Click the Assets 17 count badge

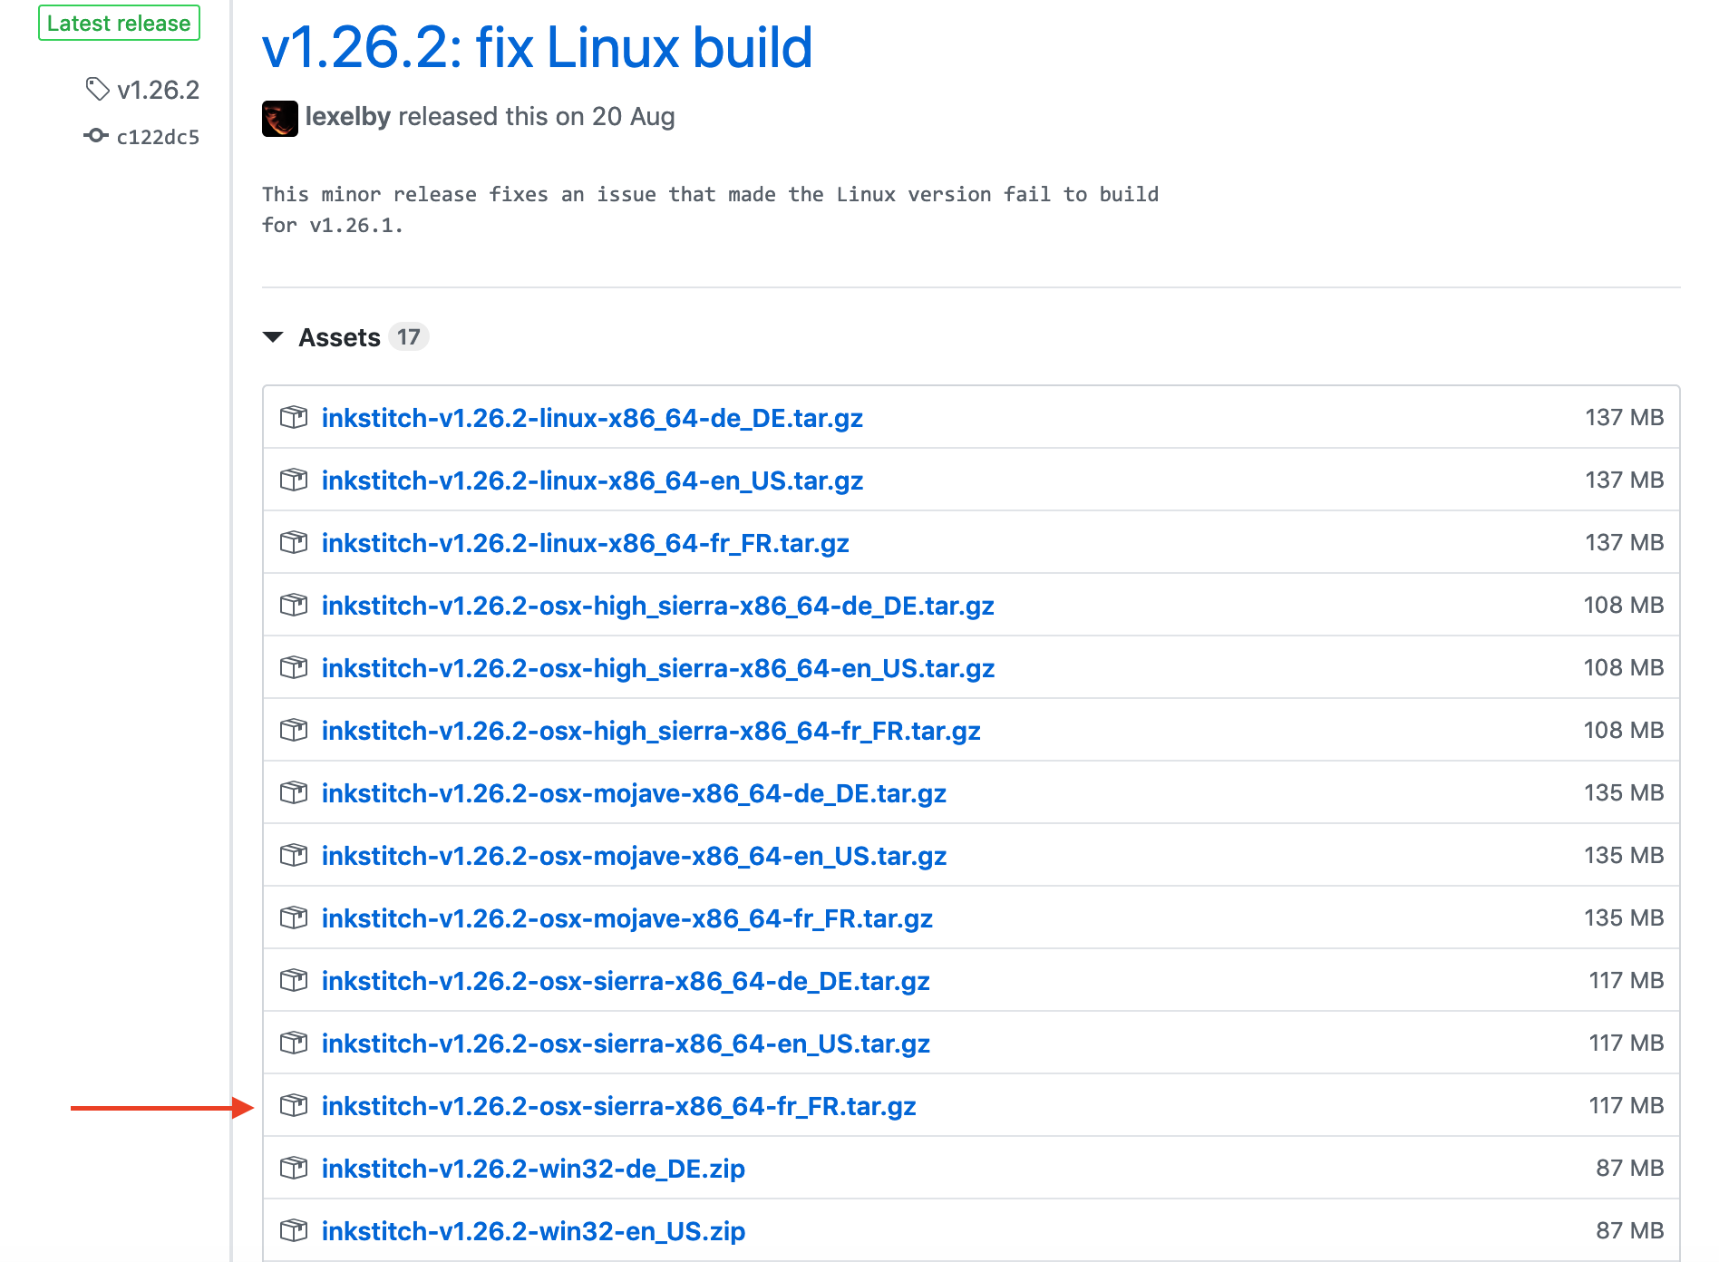coord(408,337)
